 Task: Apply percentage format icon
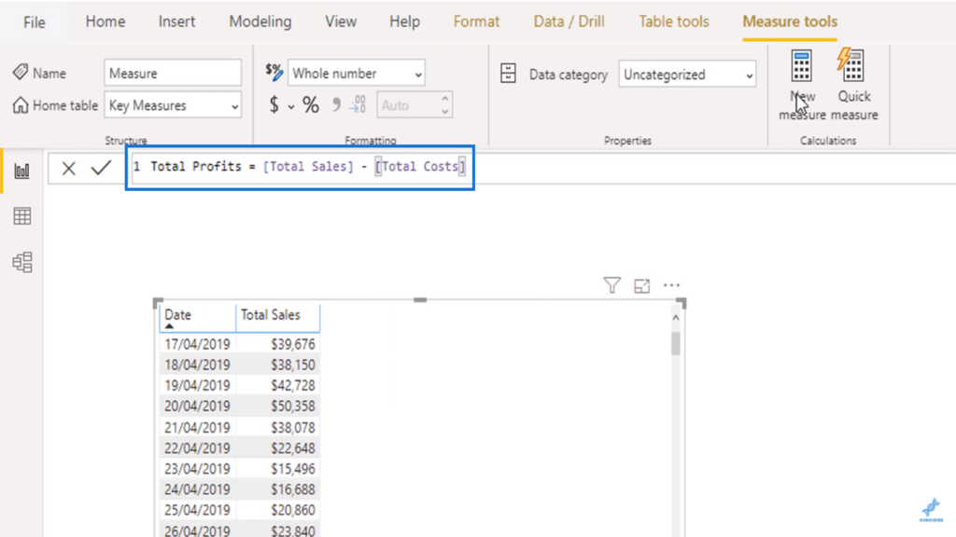click(x=311, y=104)
